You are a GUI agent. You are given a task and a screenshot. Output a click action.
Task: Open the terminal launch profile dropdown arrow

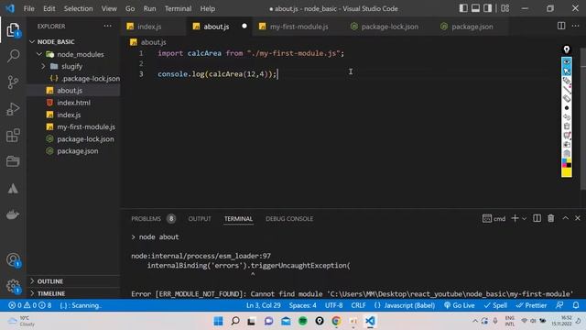point(524,218)
